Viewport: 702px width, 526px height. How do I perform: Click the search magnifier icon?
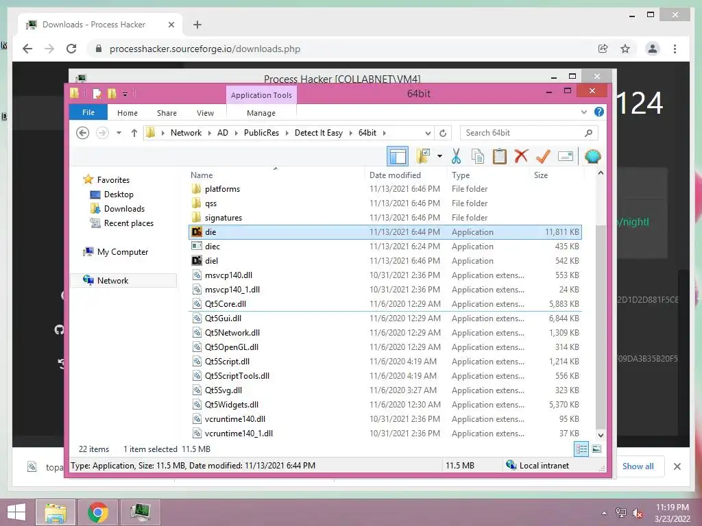588,133
